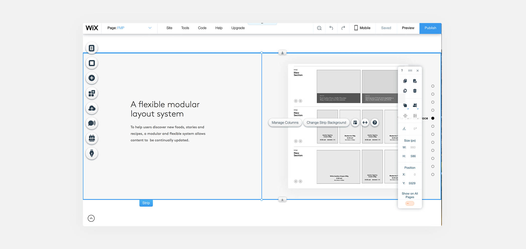
Task: Open the cloud upload media icon
Action: [x=92, y=108]
